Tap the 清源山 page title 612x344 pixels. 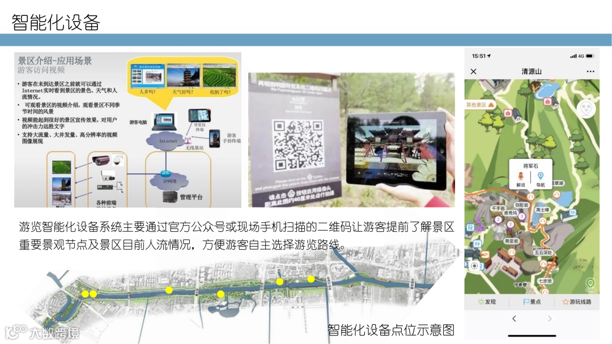532,71
